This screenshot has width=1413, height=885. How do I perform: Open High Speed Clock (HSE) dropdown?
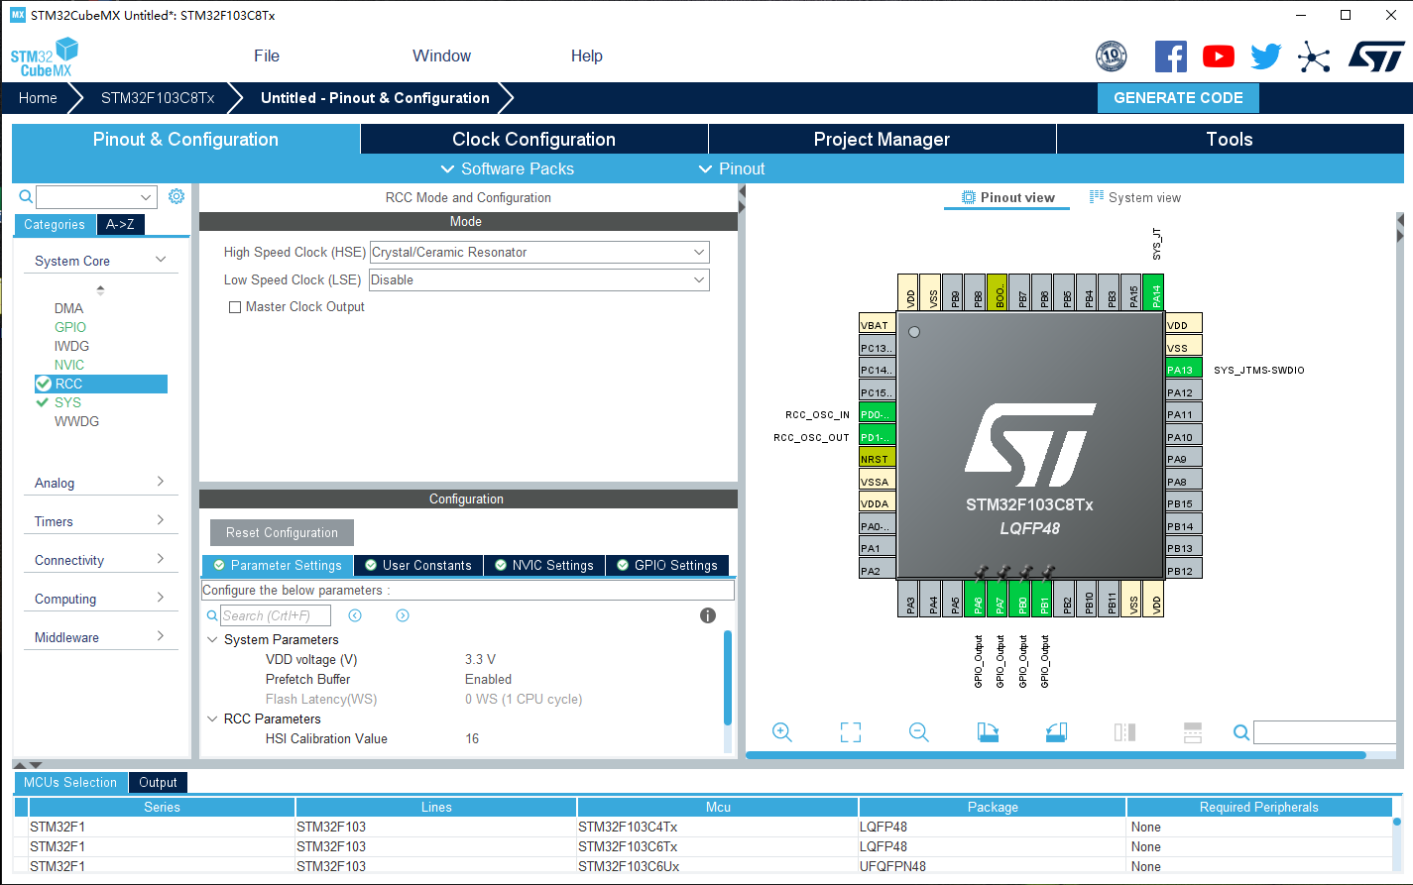tap(539, 253)
